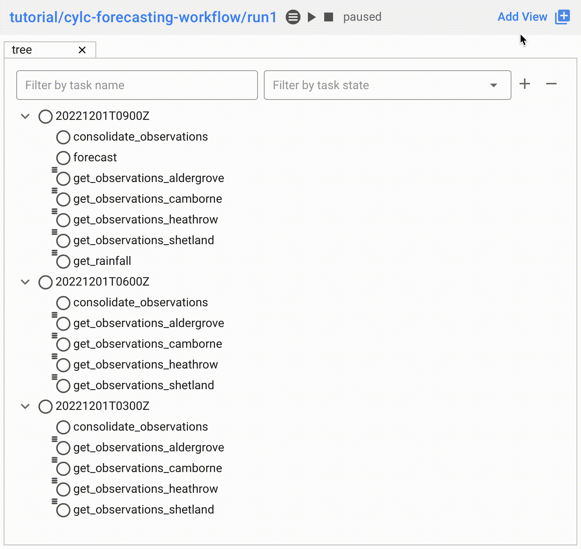Image resolution: width=581 pixels, height=549 pixels.
Task: Close the tree tab
Action: 82,50
